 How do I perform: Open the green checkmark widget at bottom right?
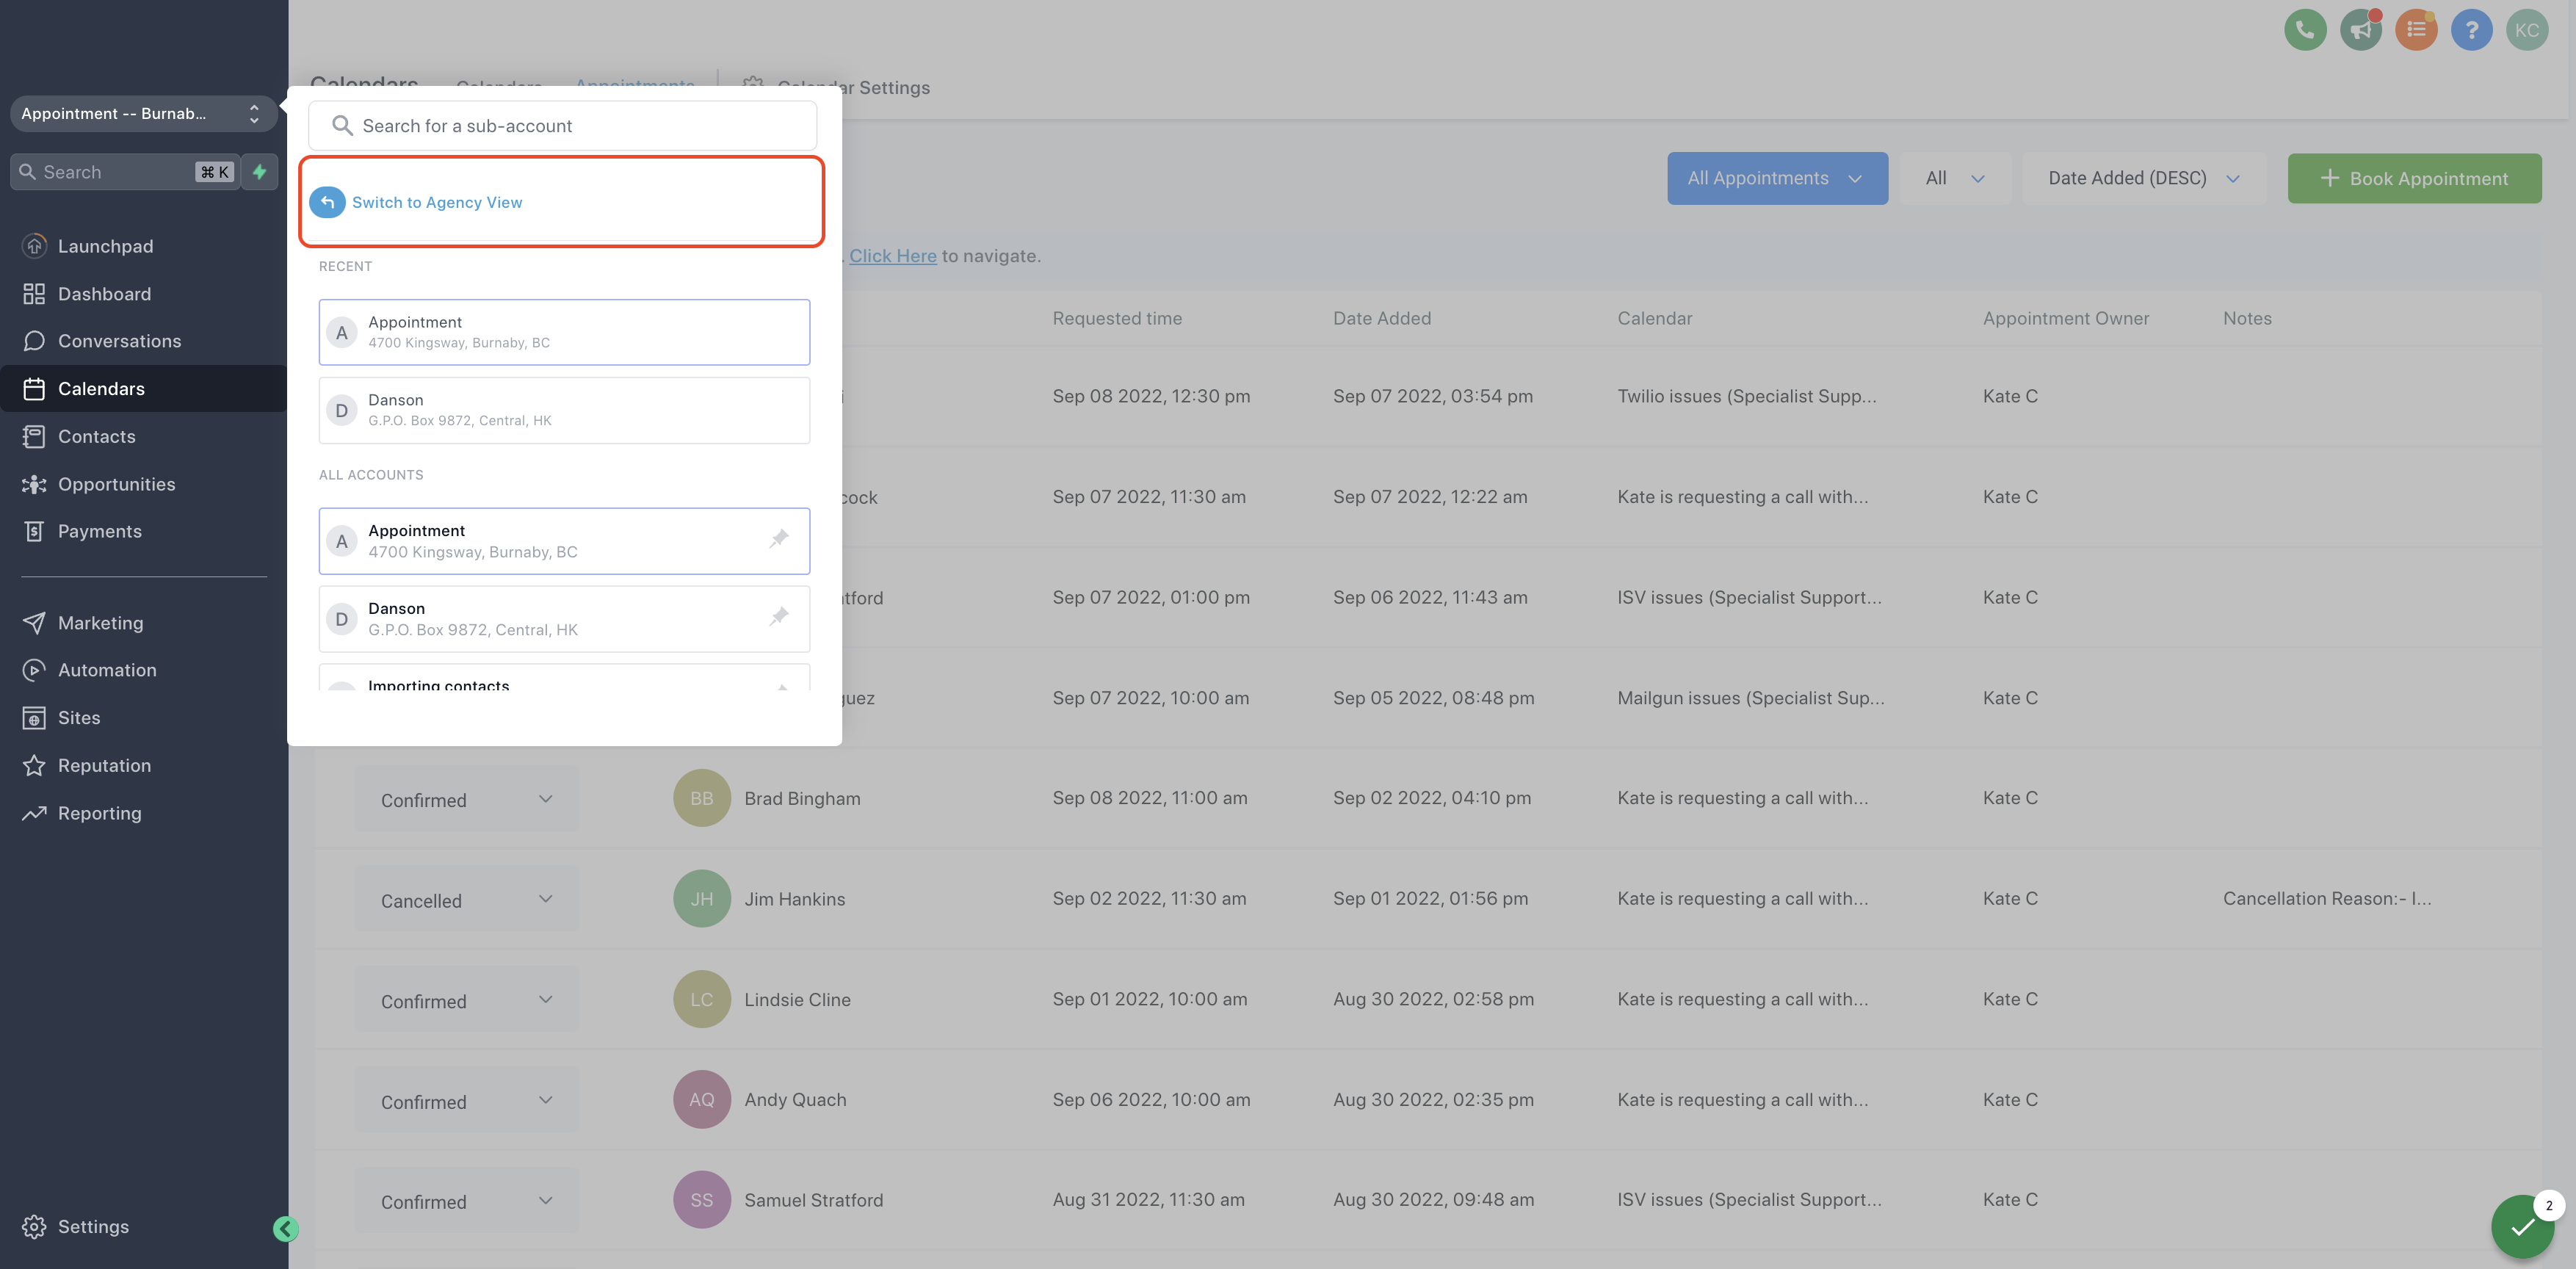pyautogui.click(x=2522, y=1226)
